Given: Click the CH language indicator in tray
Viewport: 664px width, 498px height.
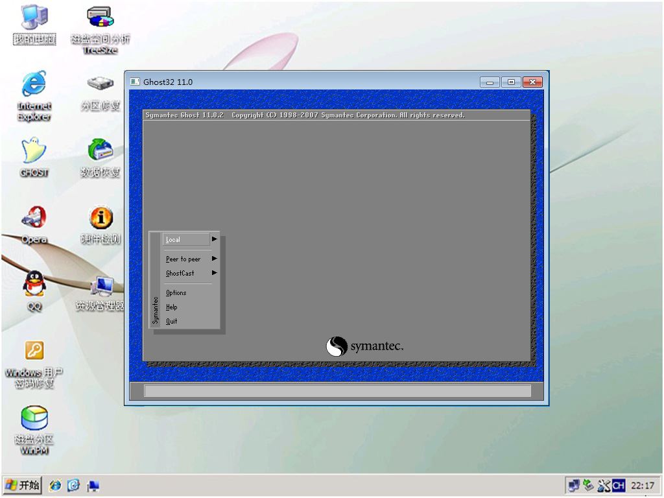Looking at the screenshot, I should click(618, 485).
